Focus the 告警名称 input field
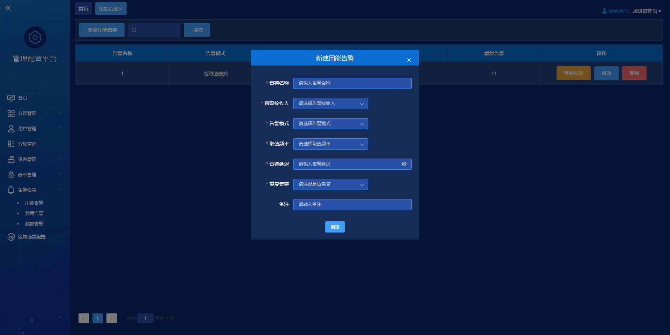Image resolution: width=670 pixels, height=335 pixels. (x=352, y=83)
